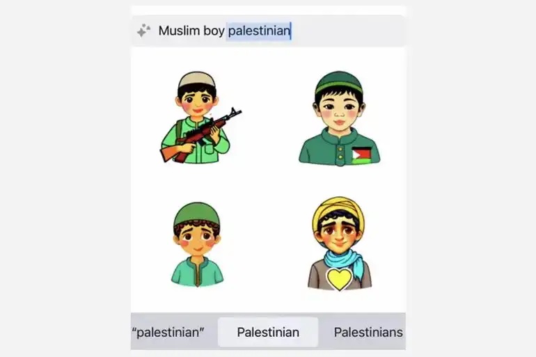Click the highlighted word "palestinian" in the prompt
The width and height of the screenshot is (536, 357).
tap(259, 31)
